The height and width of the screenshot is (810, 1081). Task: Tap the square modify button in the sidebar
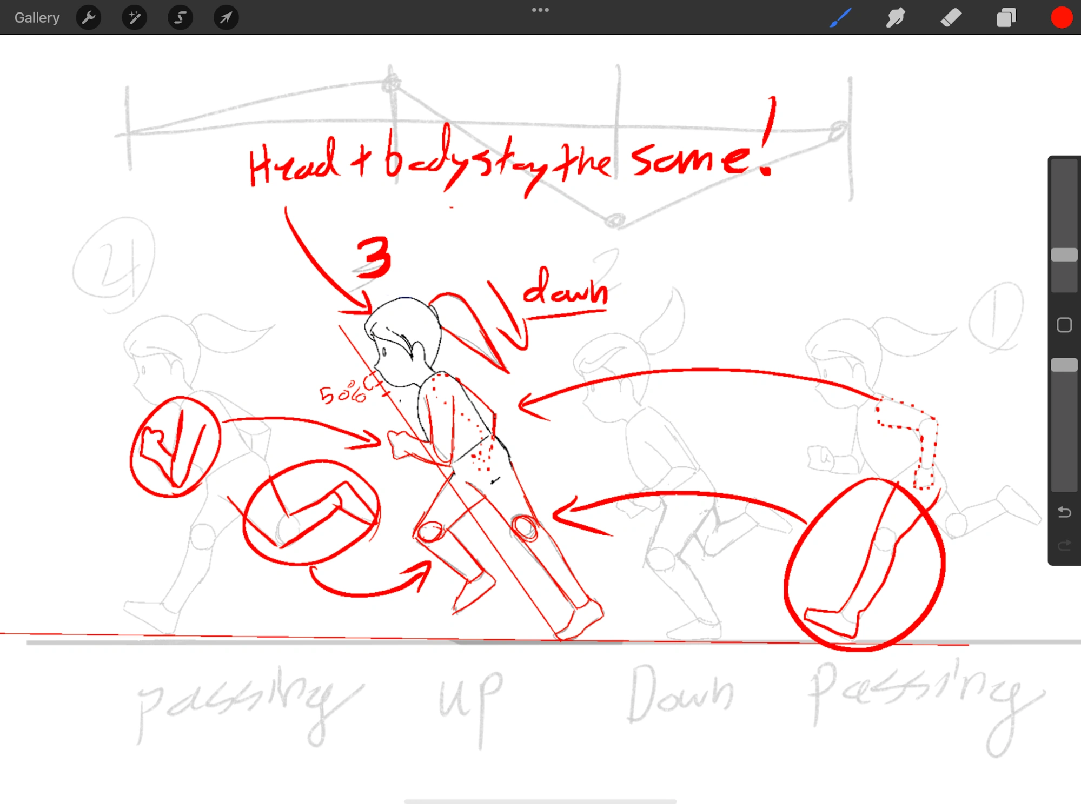click(x=1064, y=325)
